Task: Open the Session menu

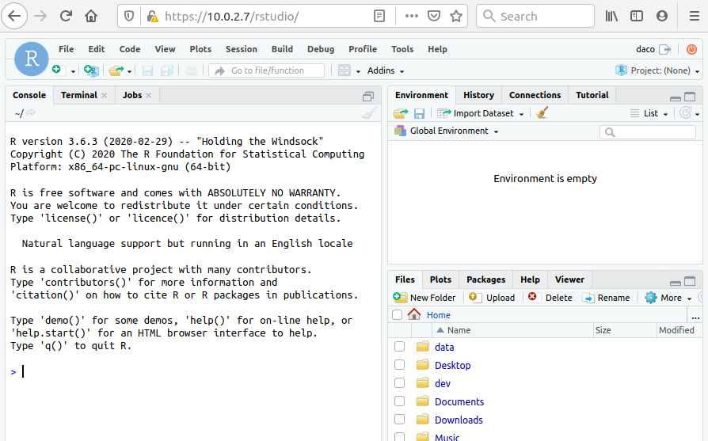Action: coord(242,49)
